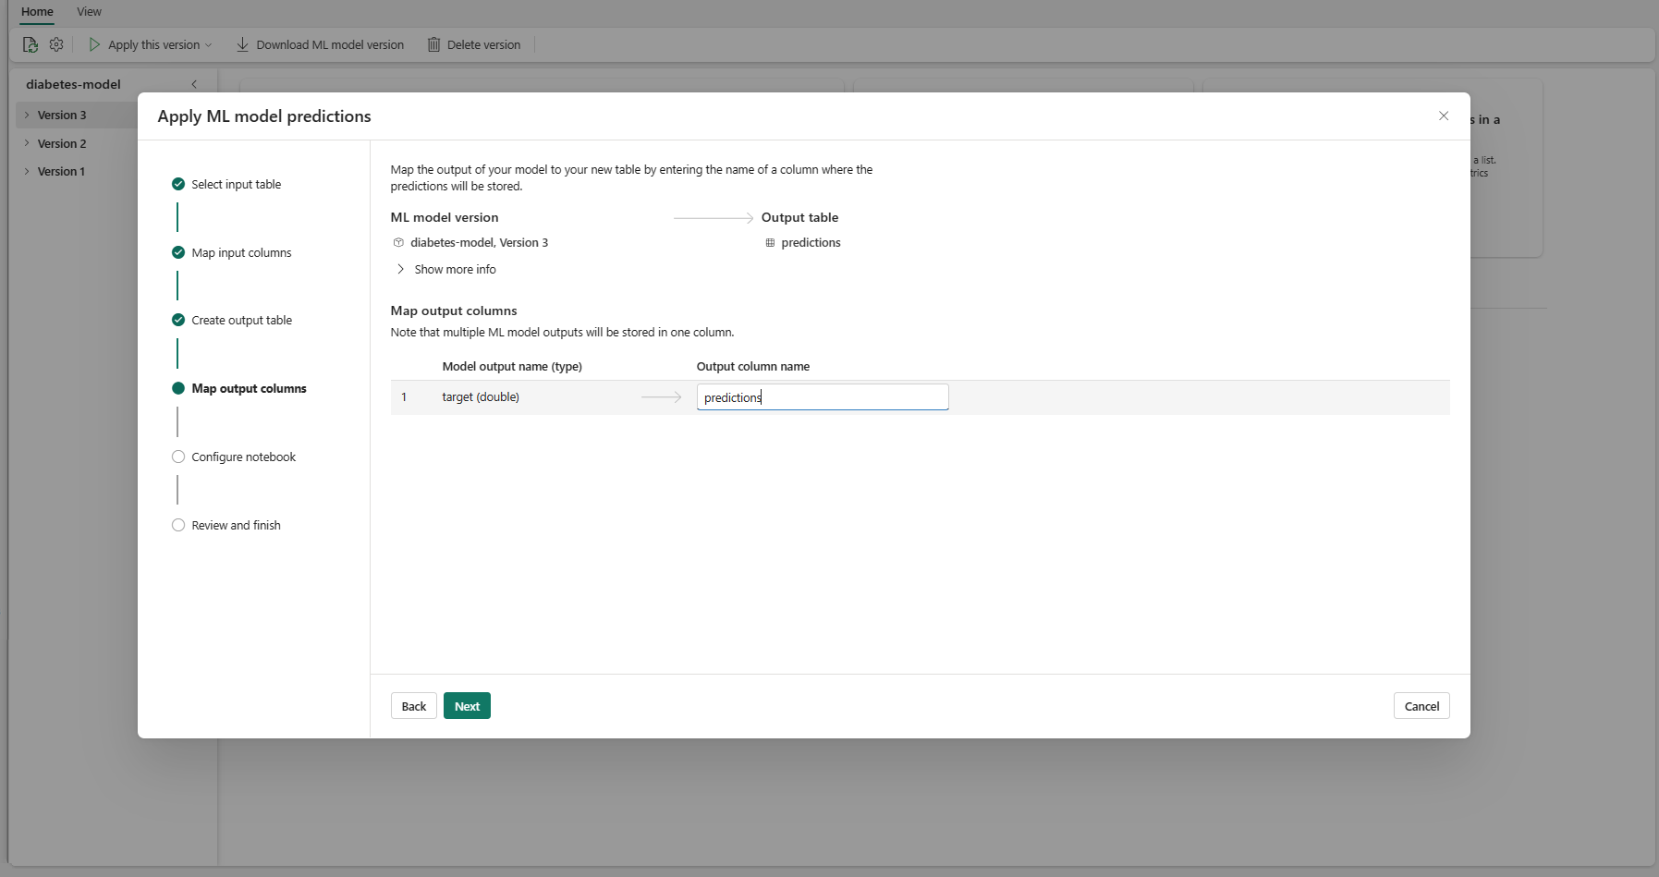
Task: Click the settings gear icon in toolbar
Action: [56, 44]
